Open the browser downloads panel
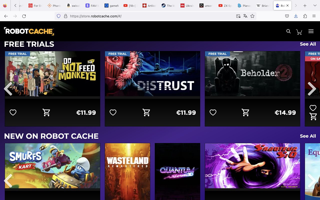 pyautogui.click(x=296, y=16)
